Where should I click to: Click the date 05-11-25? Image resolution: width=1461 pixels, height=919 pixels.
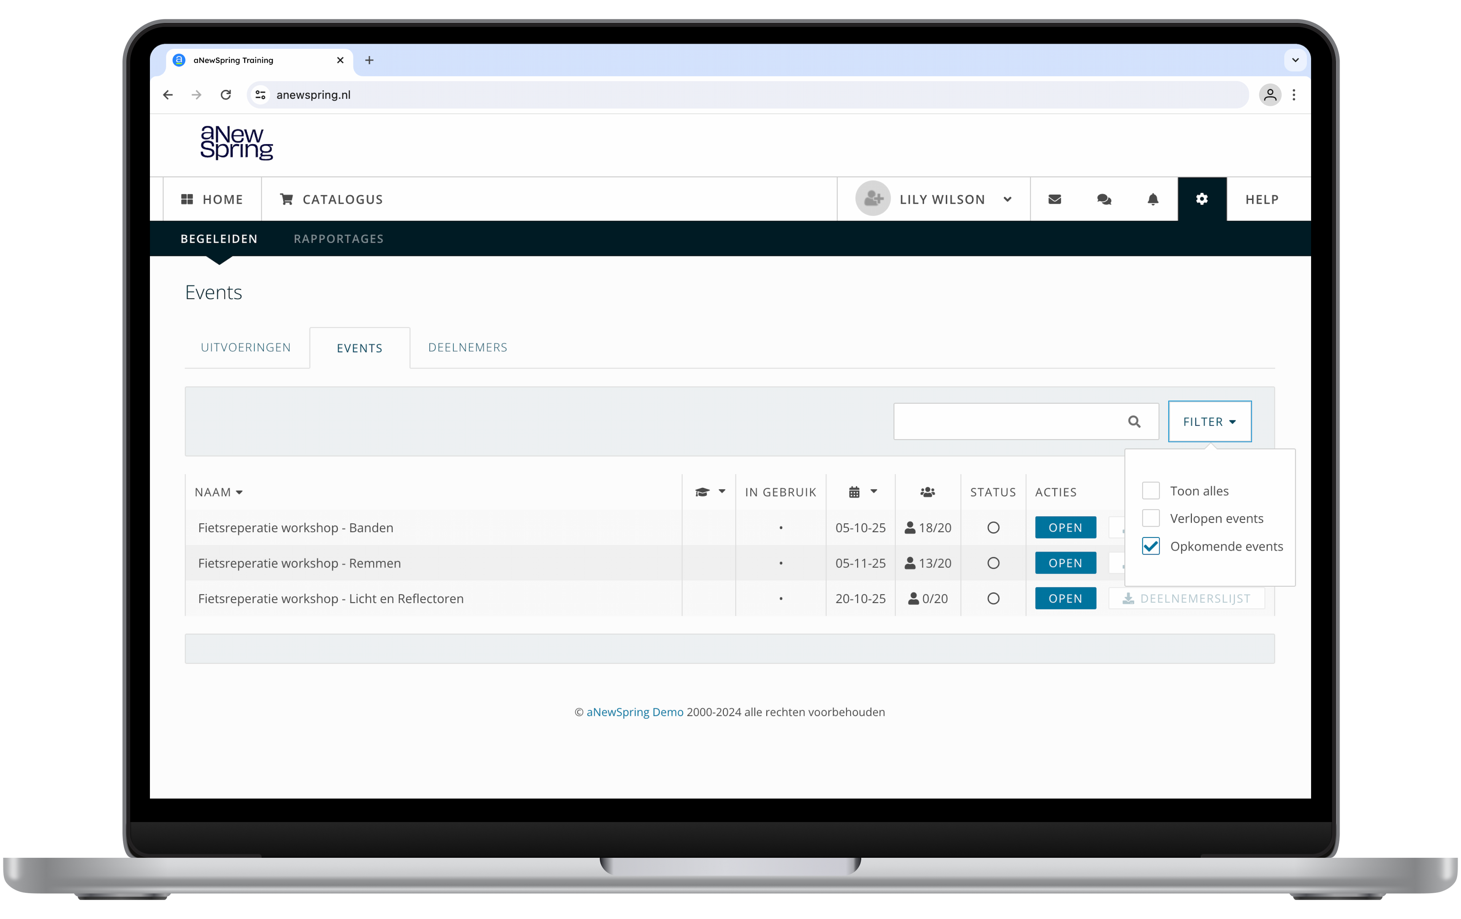click(x=860, y=563)
